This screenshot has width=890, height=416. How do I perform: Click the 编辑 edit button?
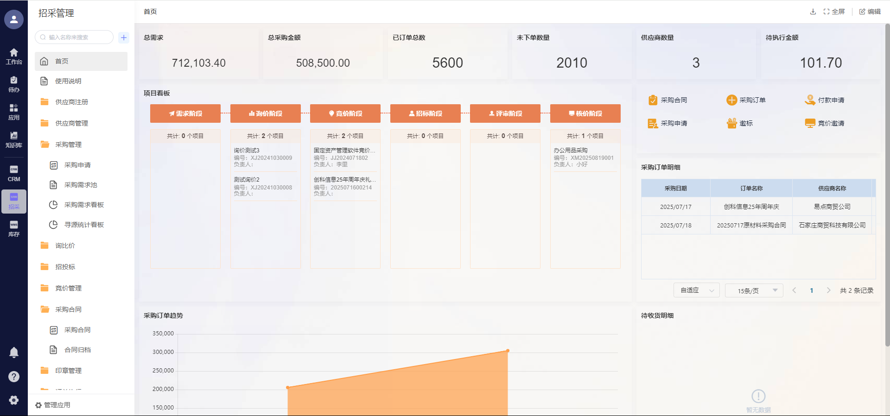870,12
